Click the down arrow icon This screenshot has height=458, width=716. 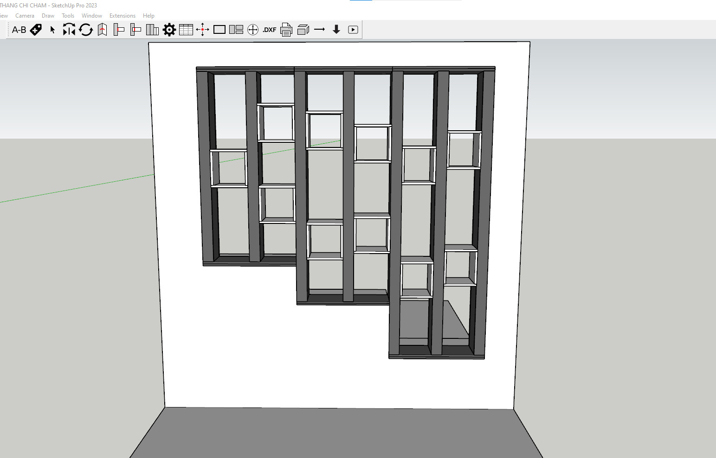(336, 30)
